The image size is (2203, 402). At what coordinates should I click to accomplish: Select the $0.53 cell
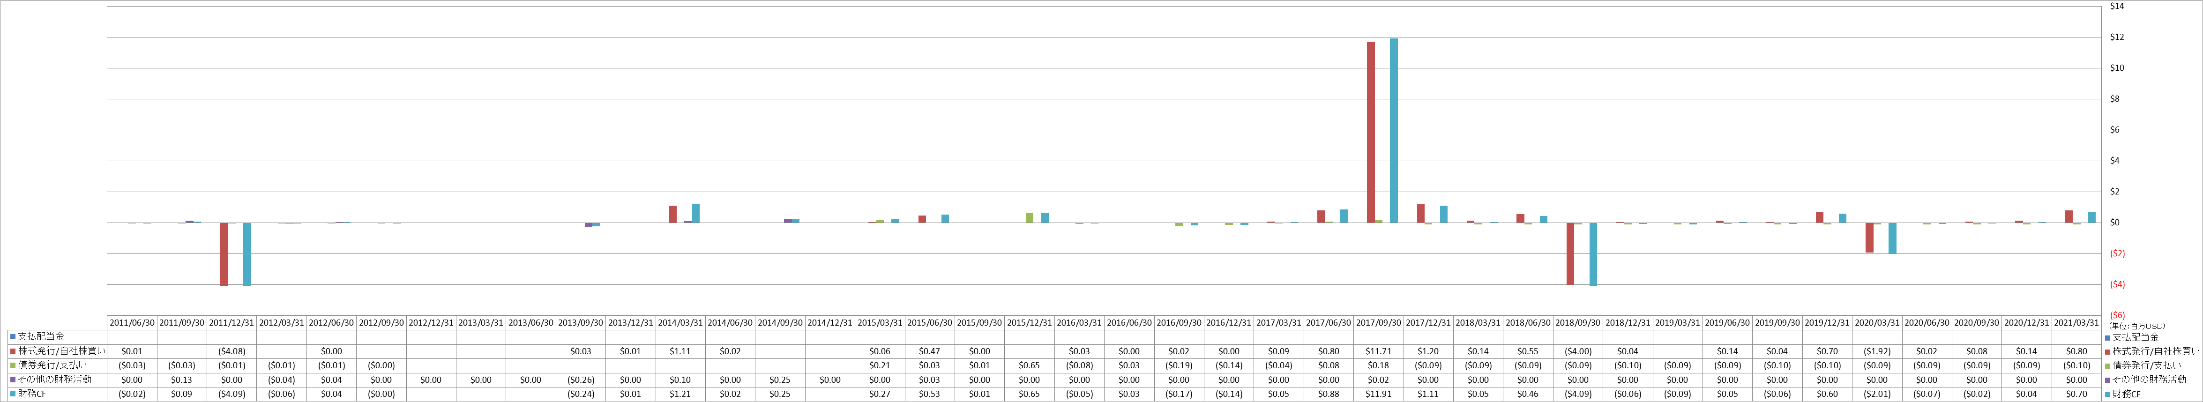pyautogui.click(x=930, y=395)
